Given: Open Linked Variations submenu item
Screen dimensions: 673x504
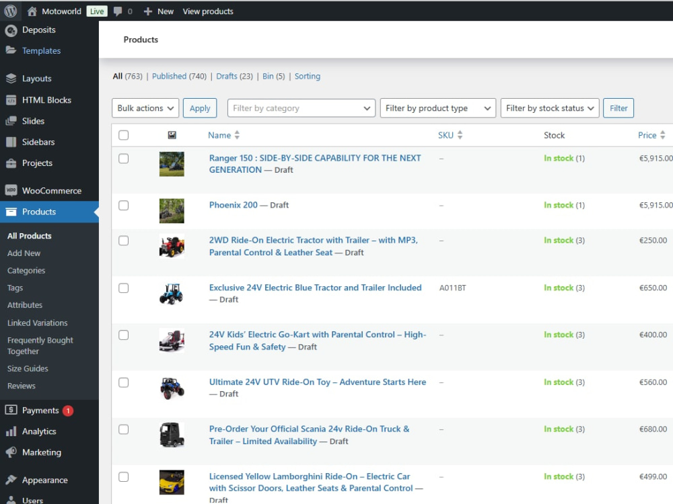Looking at the screenshot, I should click(37, 323).
